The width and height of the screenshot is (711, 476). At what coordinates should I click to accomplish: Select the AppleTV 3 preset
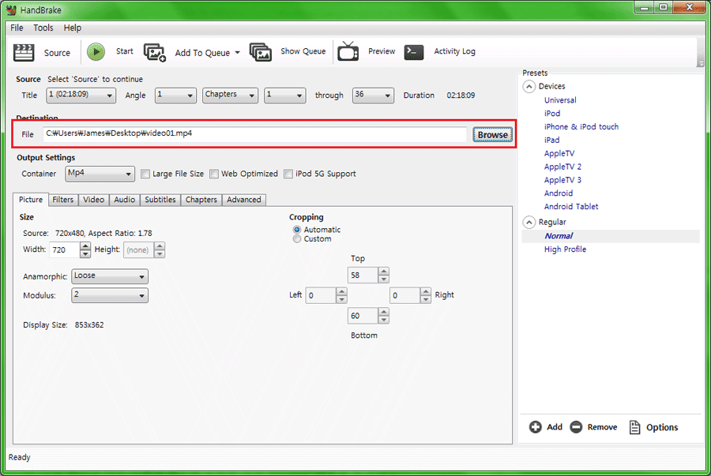tap(562, 180)
